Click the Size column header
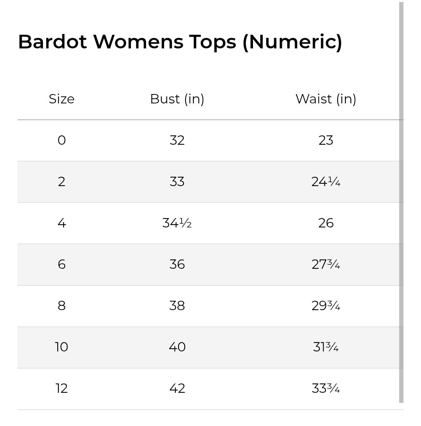This screenshot has width=421, height=426. point(62,99)
